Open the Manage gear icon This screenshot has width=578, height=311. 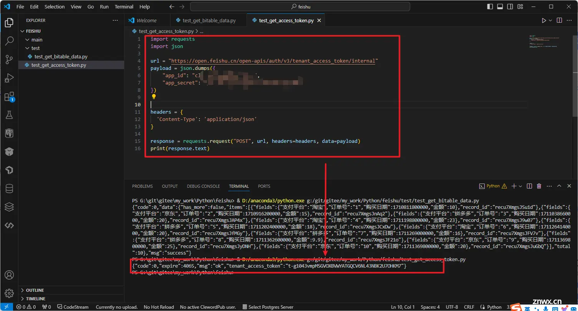tap(9, 293)
